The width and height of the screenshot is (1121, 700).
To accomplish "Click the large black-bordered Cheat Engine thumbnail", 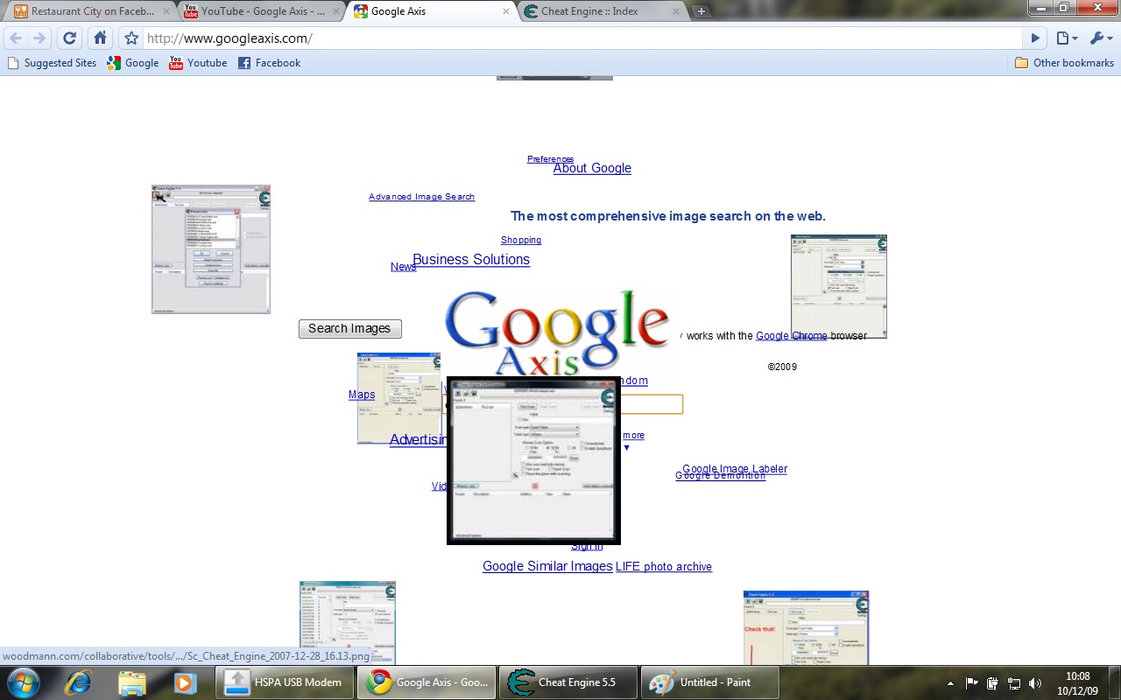I will tap(533, 461).
